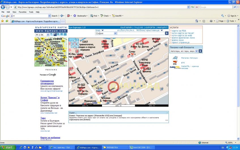
Task: Click the Sofia overview map thumbnail
Action: tap(51, 52)
